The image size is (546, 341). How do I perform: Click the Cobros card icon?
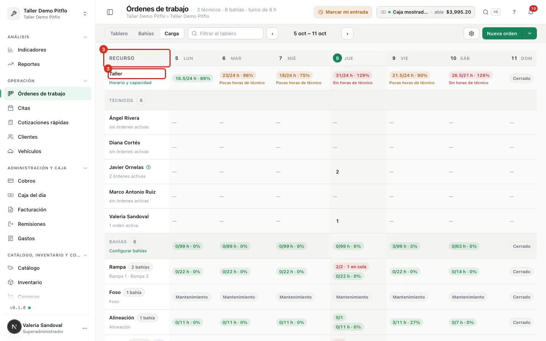pyautogui.click(x=11, y=181)
